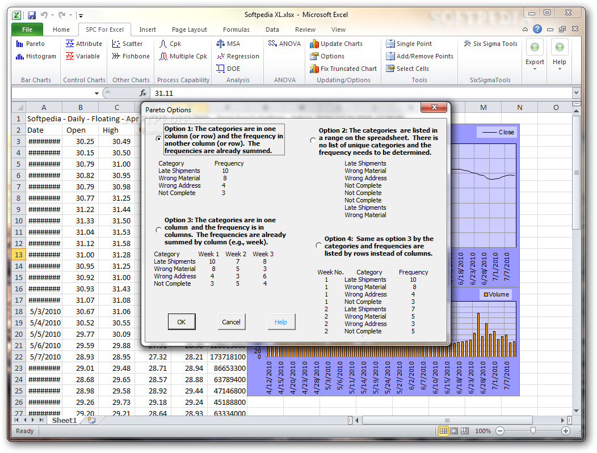Open the File tab
The height and width of the screenshot is (453, 597).
(x=27, y=29)
